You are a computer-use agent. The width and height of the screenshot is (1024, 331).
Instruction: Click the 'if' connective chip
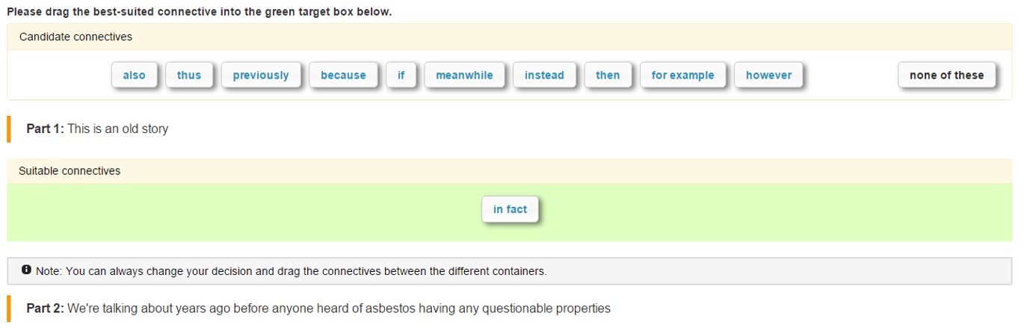pos(401,75)
